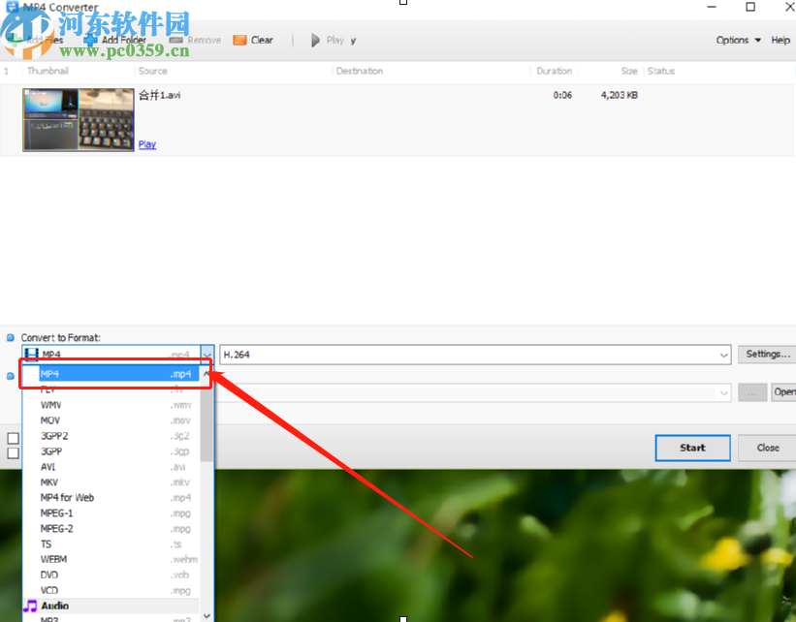Click the format list scroll-up arrow
Image resolution: width=796 pixels, height=622 pixels.
pyautogui.click(x=207, y=374)
